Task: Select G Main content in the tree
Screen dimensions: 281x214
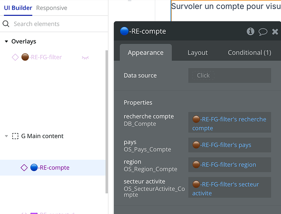Action: click(42, 136)
